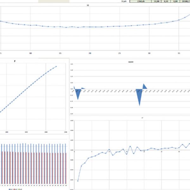Select the small blue triangle at left of area chart
Screen dimensions: 190x190
pyautogui.click(x=77, y=94)
